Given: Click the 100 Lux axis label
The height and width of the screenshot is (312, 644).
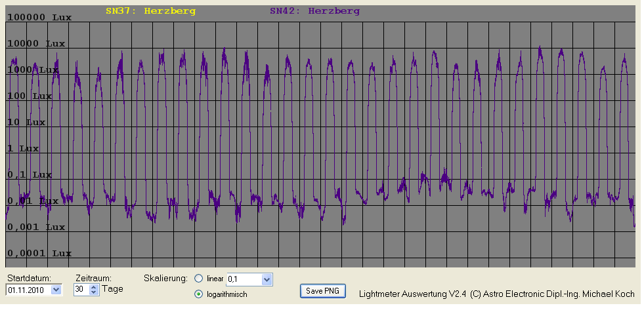Looking at the screenshot, I should (30, 96).
